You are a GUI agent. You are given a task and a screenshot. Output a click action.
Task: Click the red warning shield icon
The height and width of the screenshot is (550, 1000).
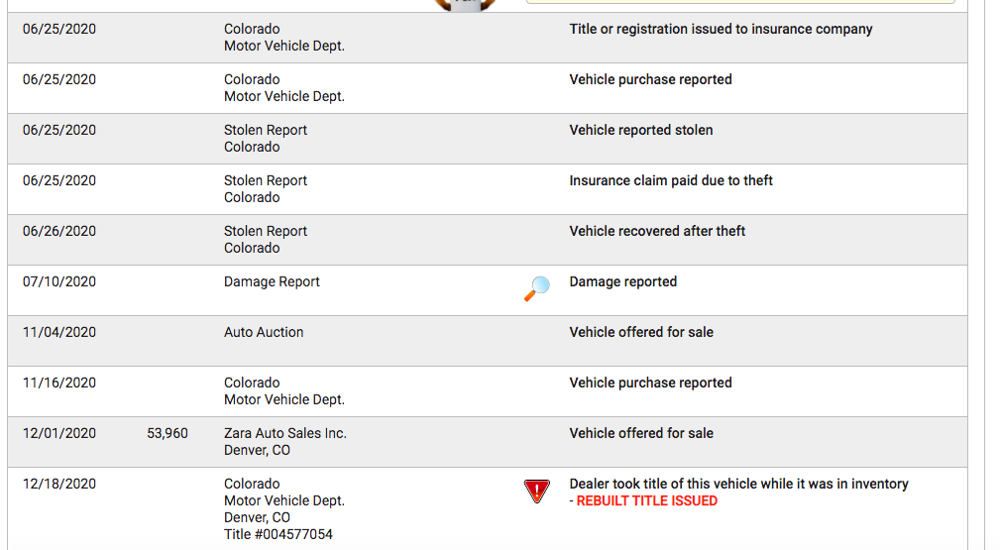point(537,492)
